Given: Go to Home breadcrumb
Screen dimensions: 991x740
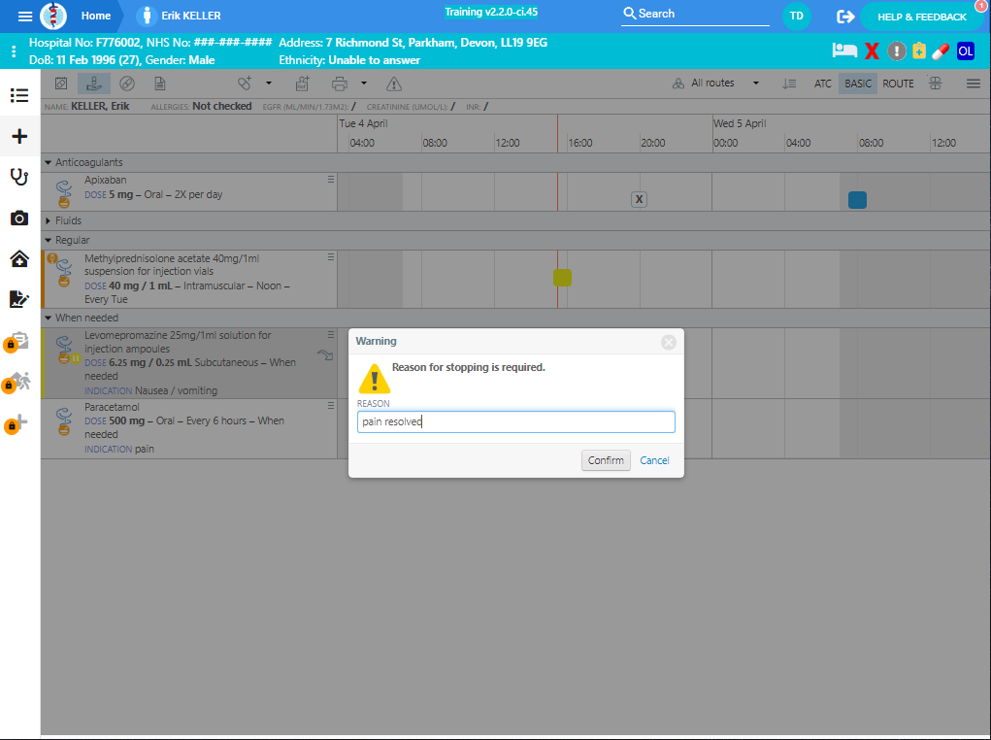Looking at the screenshot, I should point(95,16).
